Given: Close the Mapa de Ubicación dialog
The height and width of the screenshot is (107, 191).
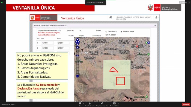Looking at the screenshot, I should (x=155, y=26).
